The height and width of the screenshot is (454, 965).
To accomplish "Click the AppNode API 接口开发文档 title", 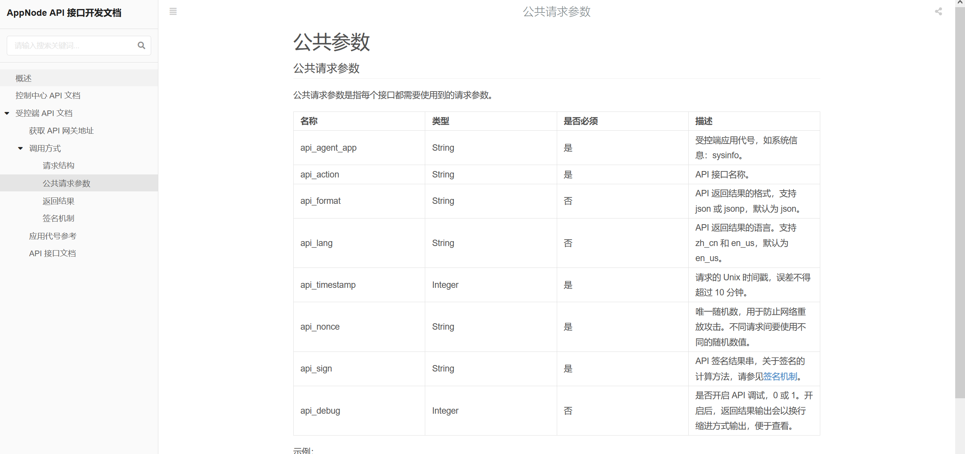I will coord(64,13).
